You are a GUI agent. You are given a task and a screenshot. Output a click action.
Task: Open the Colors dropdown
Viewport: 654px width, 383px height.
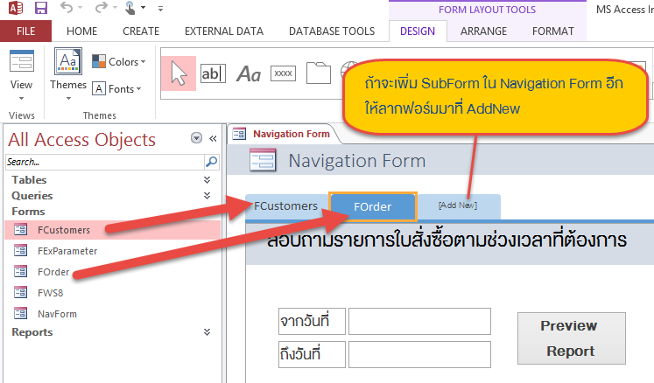(119, 62)
